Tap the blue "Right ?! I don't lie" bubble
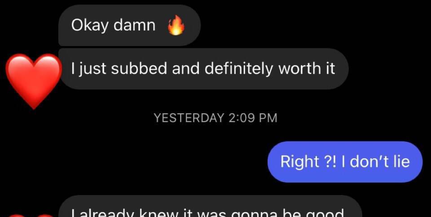 point(345,162)
